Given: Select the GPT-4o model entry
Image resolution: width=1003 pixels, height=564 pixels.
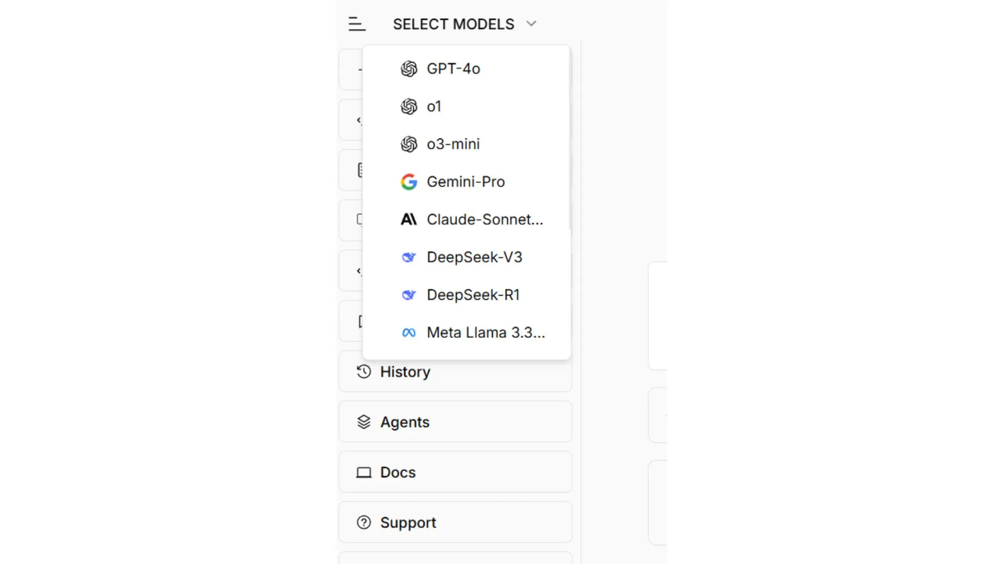Looking at the screenshot, I should tap(466, 69).
